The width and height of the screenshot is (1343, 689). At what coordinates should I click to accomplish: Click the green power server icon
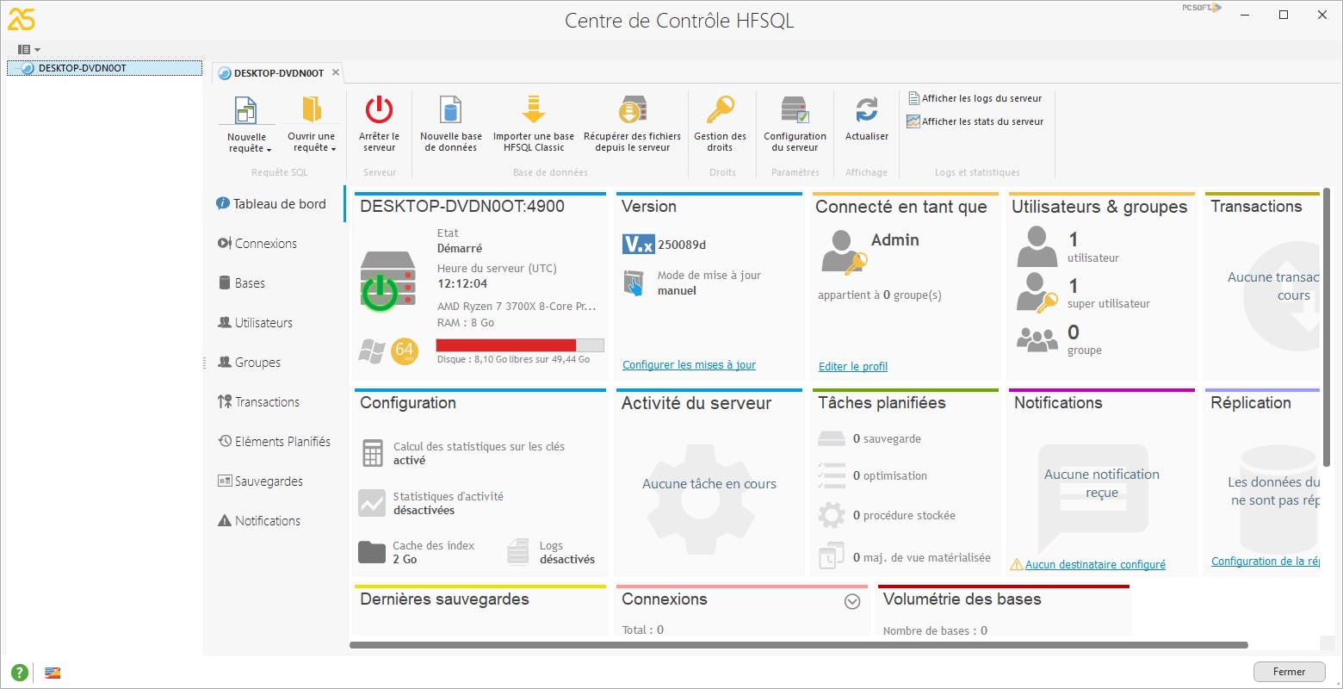387,281
